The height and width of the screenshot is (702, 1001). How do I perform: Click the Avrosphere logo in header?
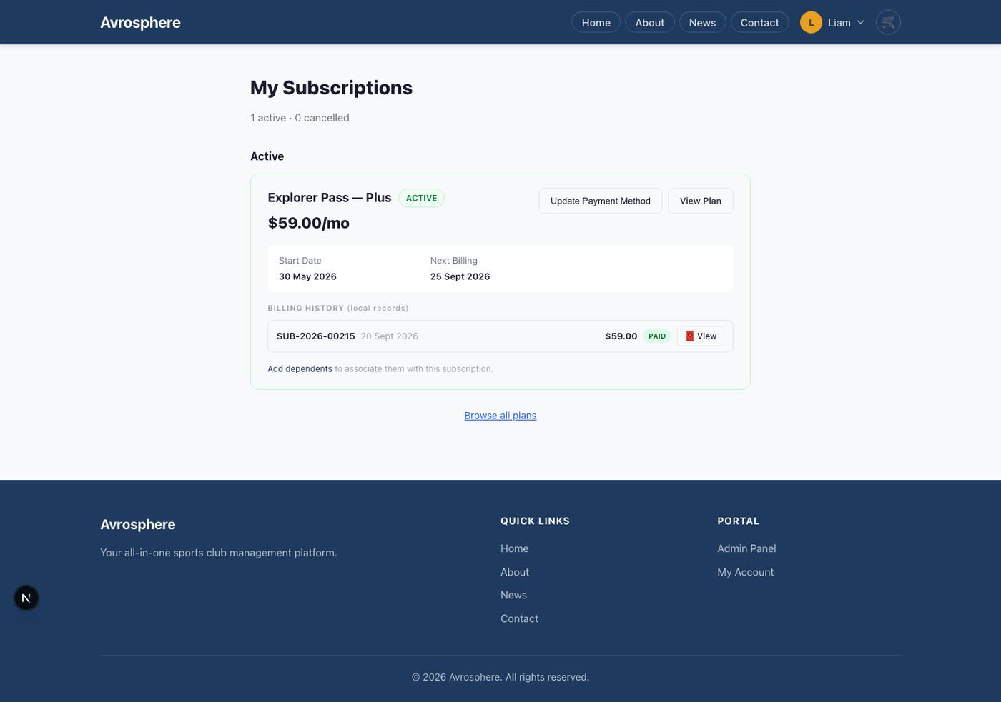pyautogui.click(x=140, y=22)
